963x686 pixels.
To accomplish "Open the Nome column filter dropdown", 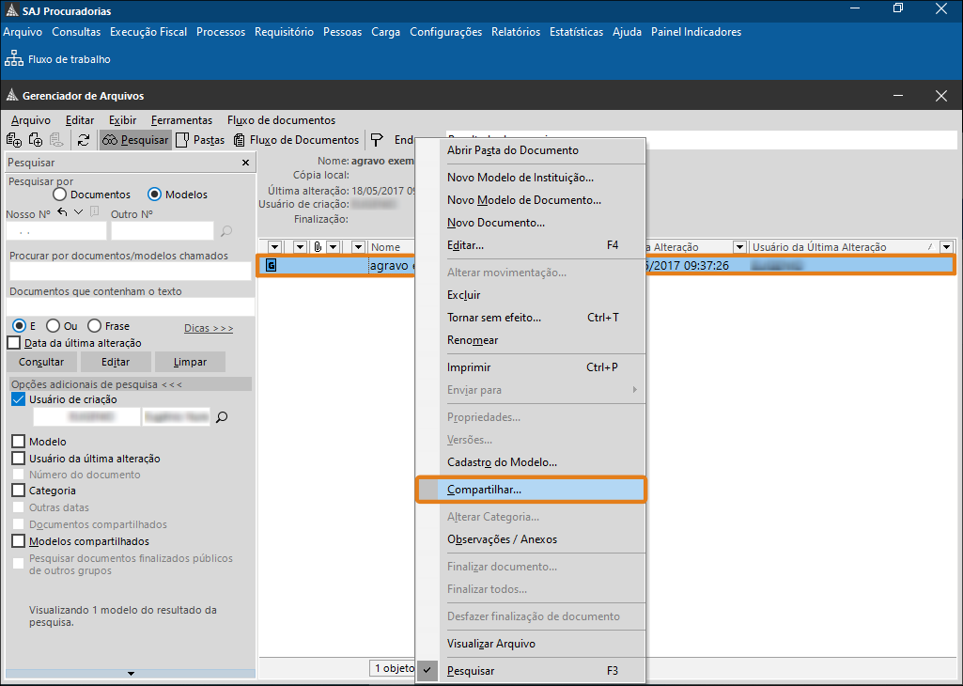I will 358,247.
